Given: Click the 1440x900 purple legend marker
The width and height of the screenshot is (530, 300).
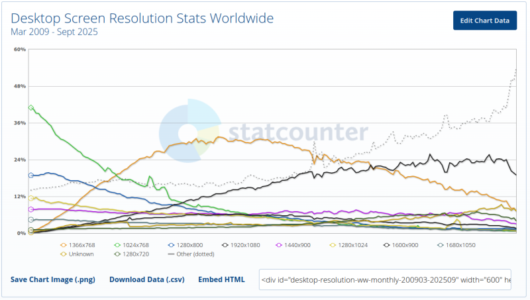Looking at the screenshot, I should (280, 245).
